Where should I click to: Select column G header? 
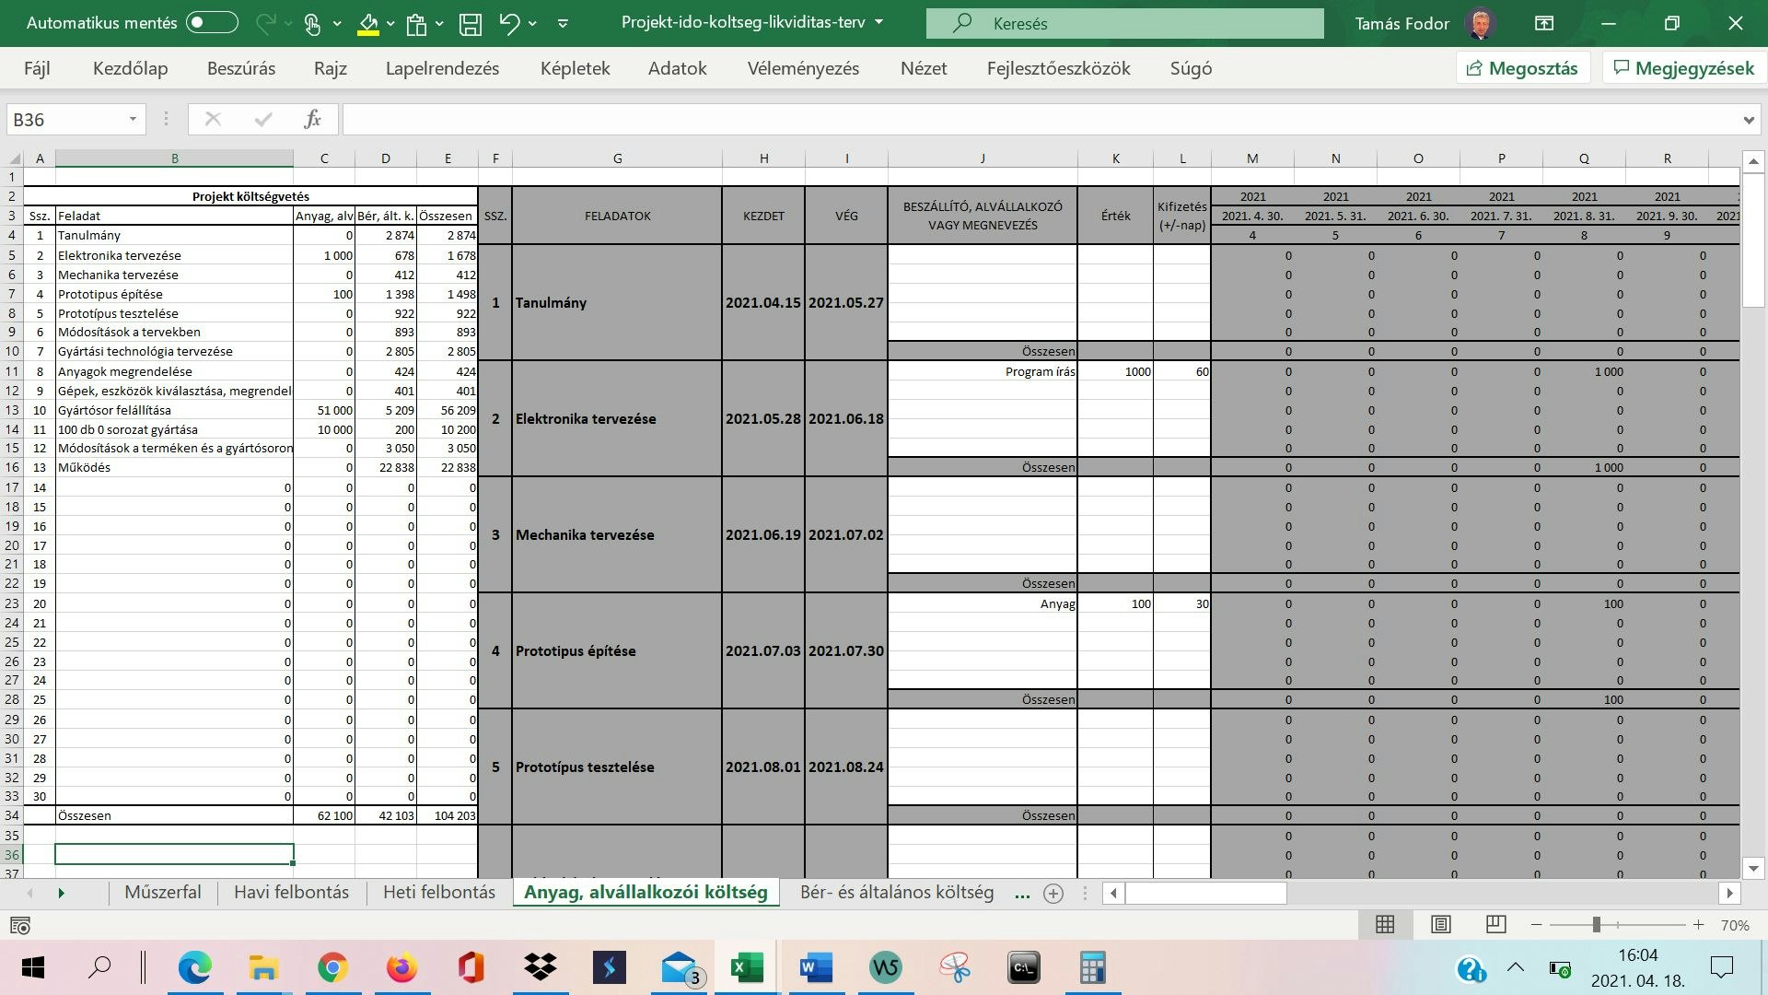point(617,158)
